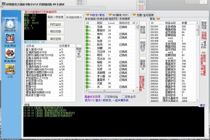Click VIP badge icon beside 背包 label
This screenshot has width=210, height=140.
(x=158, y=19)
